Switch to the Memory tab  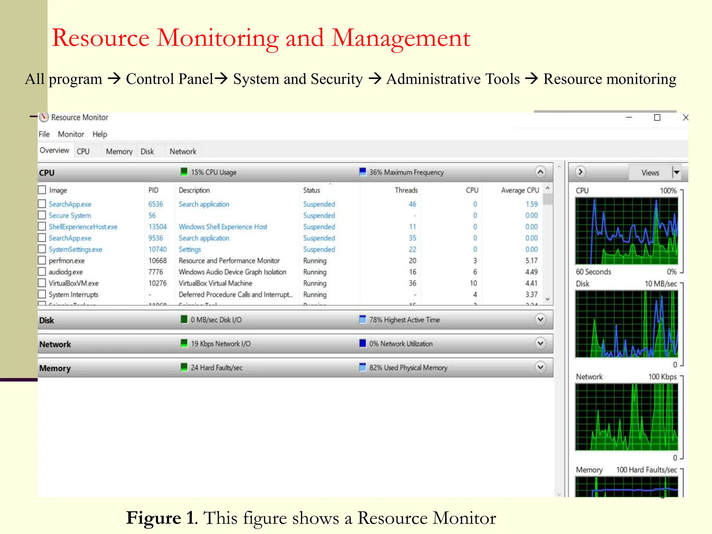click(119, 152)
